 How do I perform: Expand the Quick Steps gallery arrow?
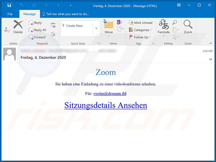[96, 28]
